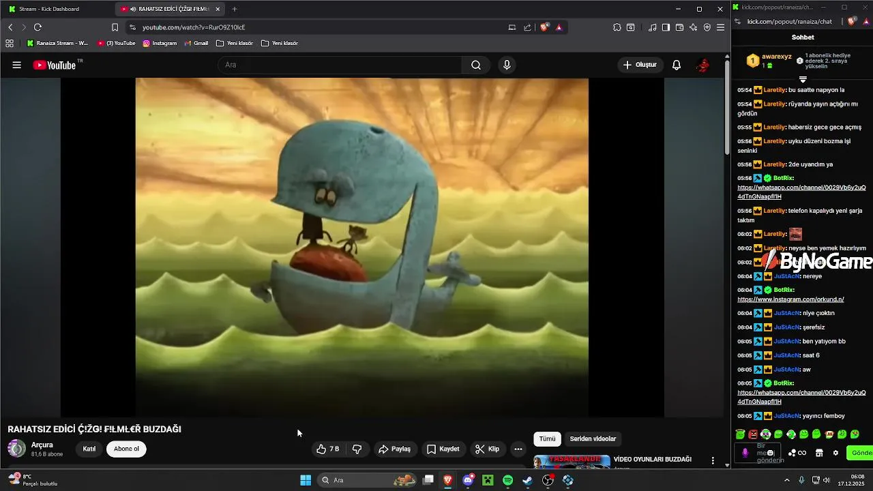Open Brave Leo AI sparkle icon

(693, 27)
